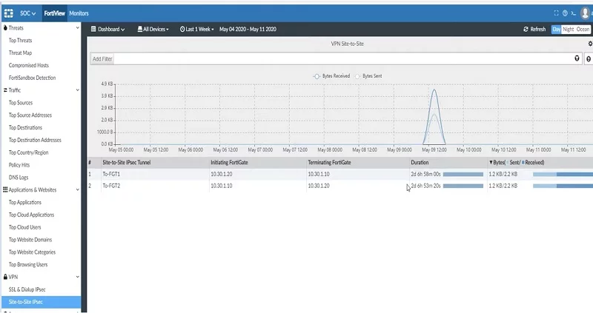Image resolution: width=593 pixels, height=313 pixels.
Task: Collapse the Applications & Websites section chevron
Action: click(x=78, y=190)
